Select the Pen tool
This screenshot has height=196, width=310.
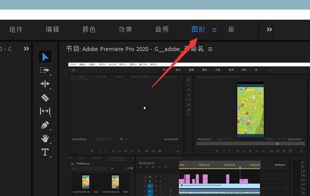click(45, 125)
